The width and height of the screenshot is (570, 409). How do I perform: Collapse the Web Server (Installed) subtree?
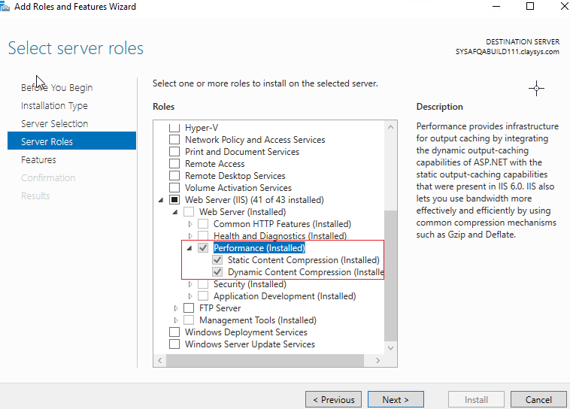(175, 212)
